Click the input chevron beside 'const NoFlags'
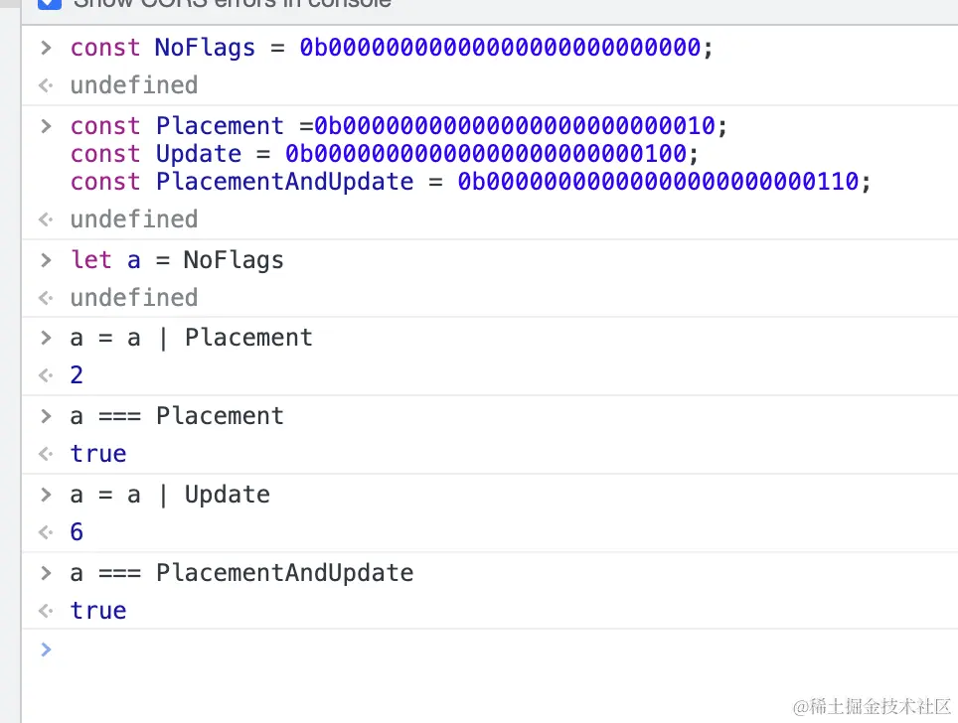This screenshot has width=958, height=723. pos(46,48)
